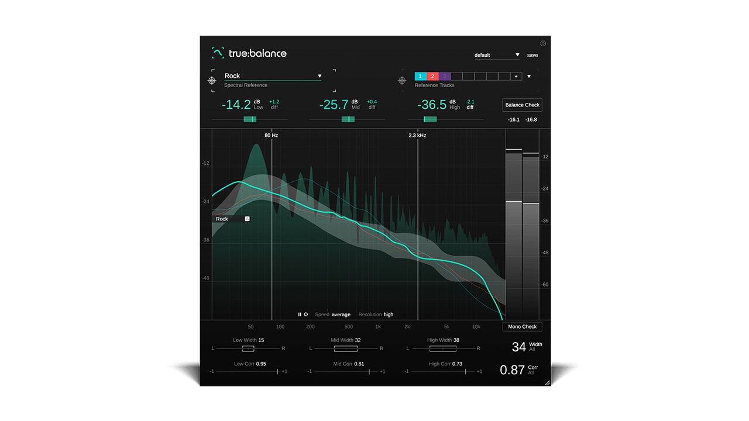This screenshot has height=421, width=749.
Task: Click the High band level slider
Action: (x=446, y=119)
